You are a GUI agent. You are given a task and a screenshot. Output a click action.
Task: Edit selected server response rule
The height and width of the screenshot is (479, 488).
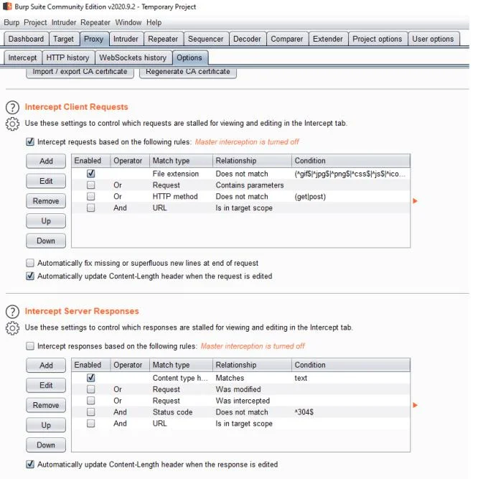point(46,385)
